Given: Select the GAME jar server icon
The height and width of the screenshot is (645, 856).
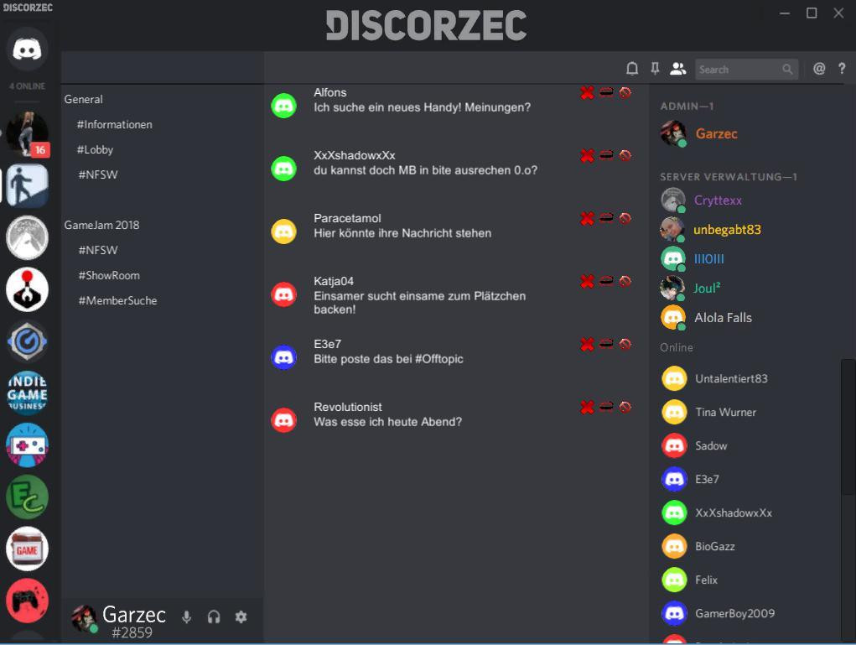Looking at the screenshot, I should [27, 549].
